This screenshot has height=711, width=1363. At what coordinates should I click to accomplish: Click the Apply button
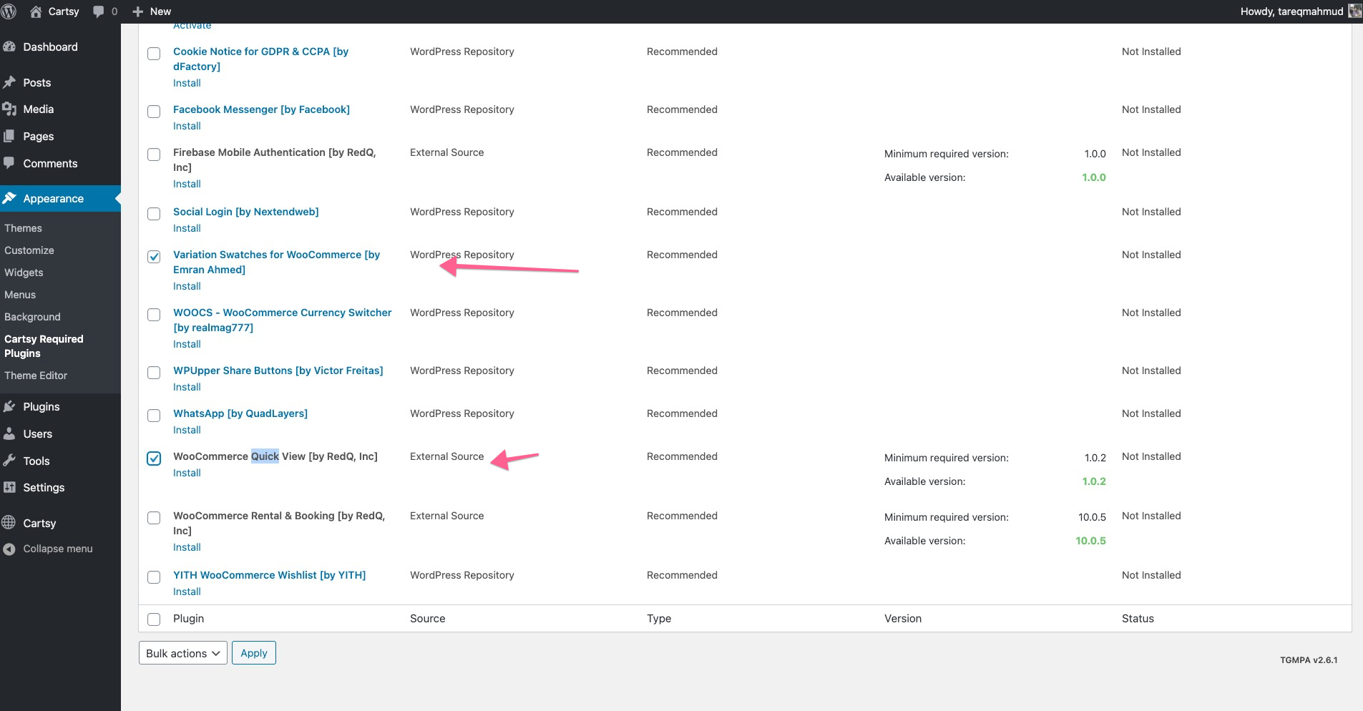(254, 653)
